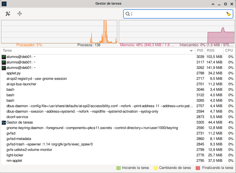Click the crosshair window identify icon

click(x=20, y=14)
